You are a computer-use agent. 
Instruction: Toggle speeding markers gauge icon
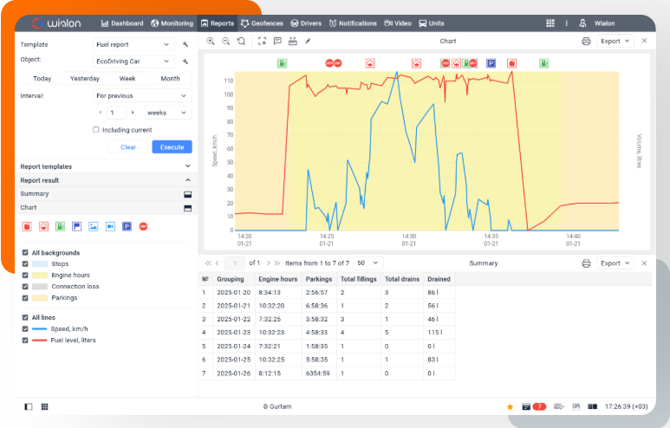click(x=43, y=226)
